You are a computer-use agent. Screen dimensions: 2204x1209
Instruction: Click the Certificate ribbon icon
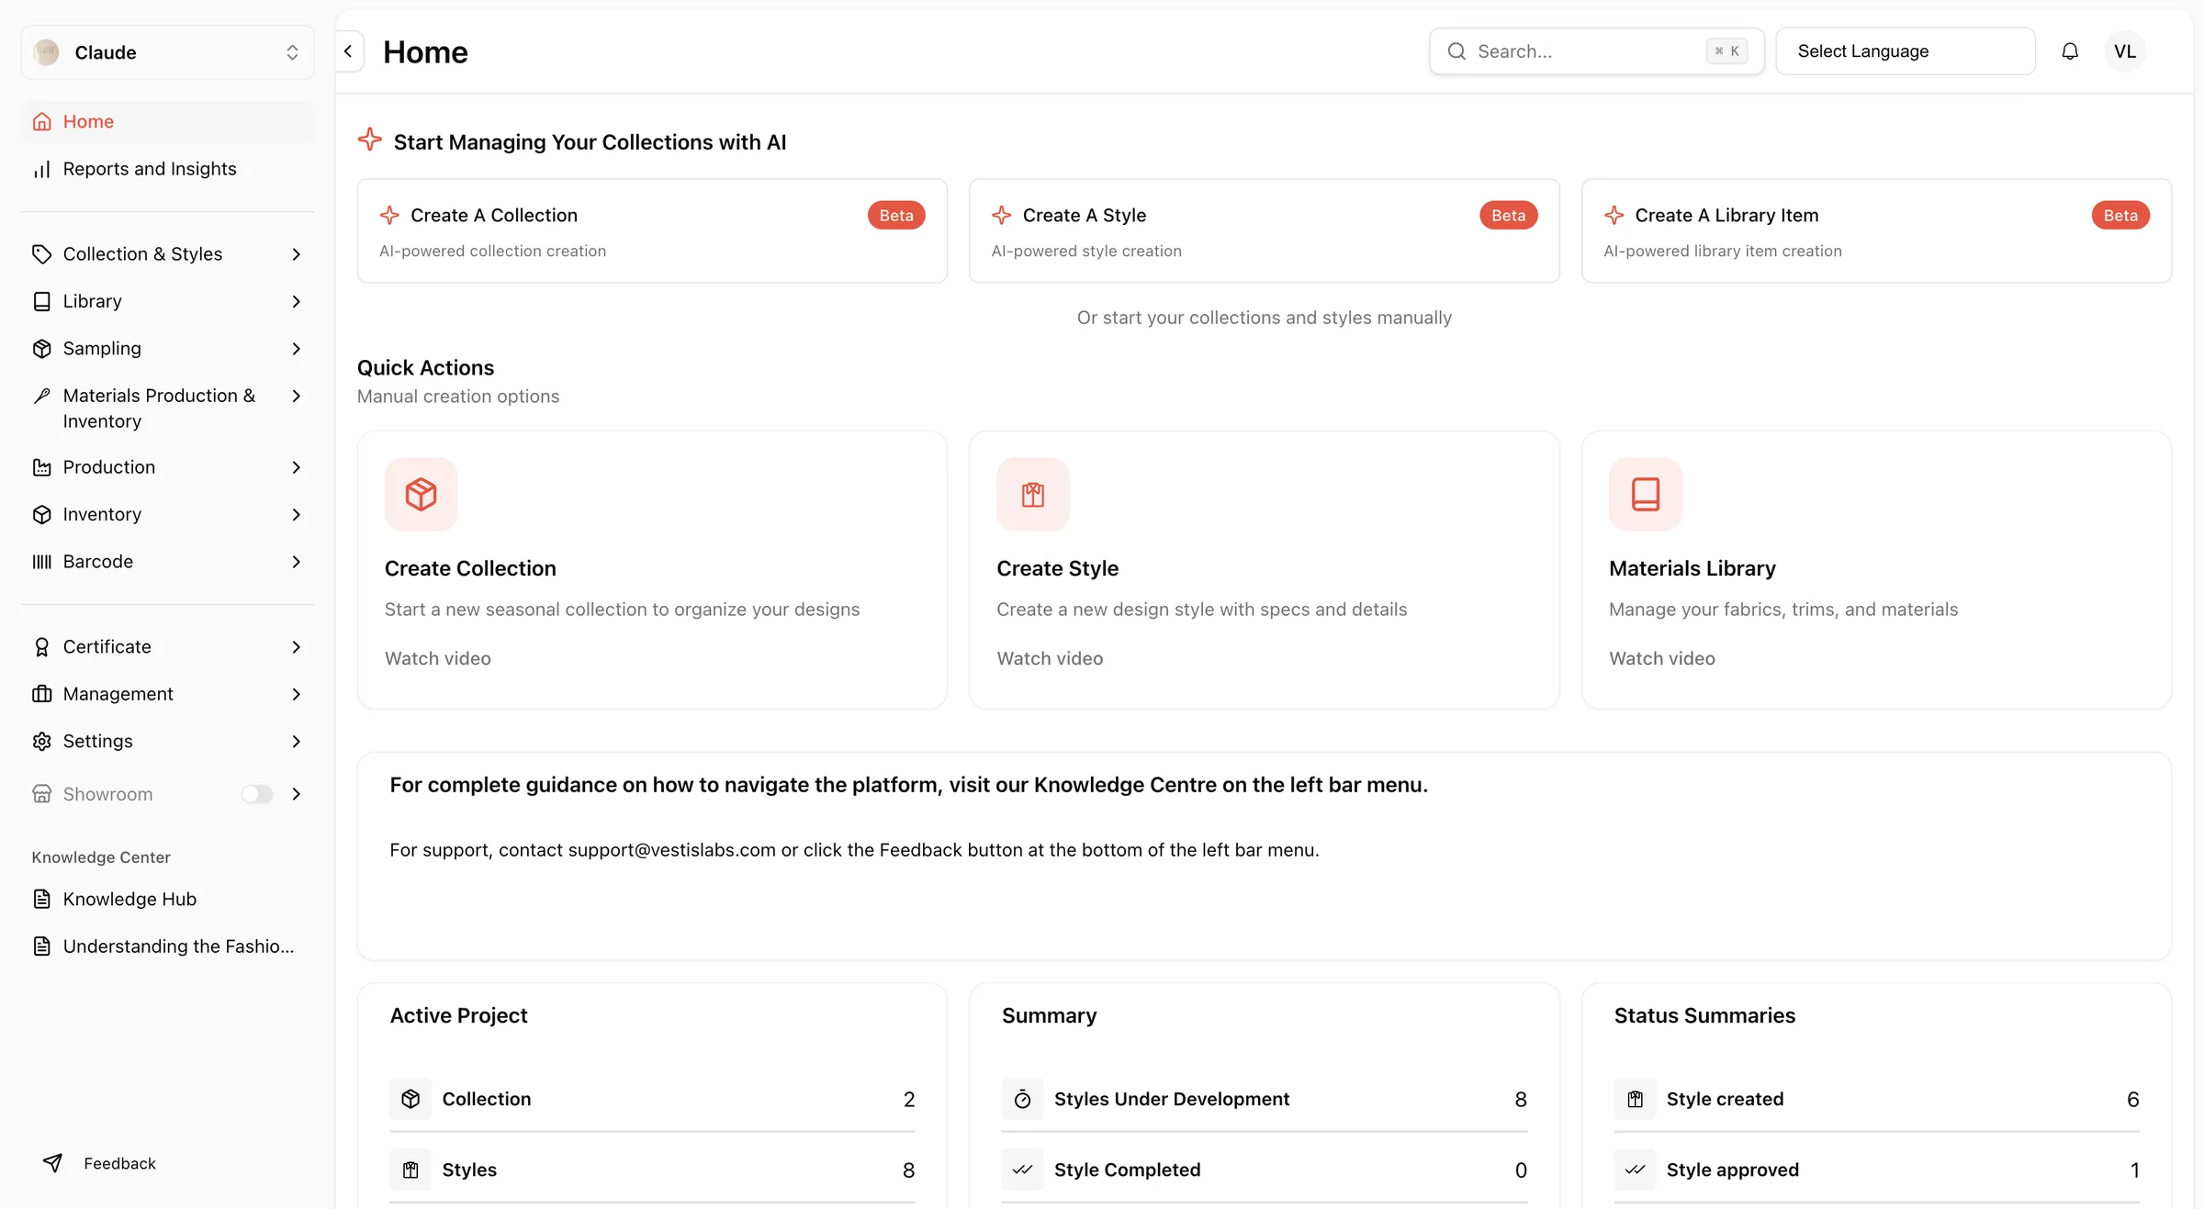pyautogui.click(x=42, y=647)
